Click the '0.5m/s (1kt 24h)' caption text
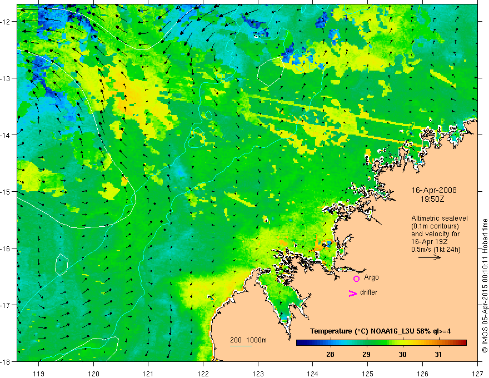The image size is (489, 378). pos(436,250)
